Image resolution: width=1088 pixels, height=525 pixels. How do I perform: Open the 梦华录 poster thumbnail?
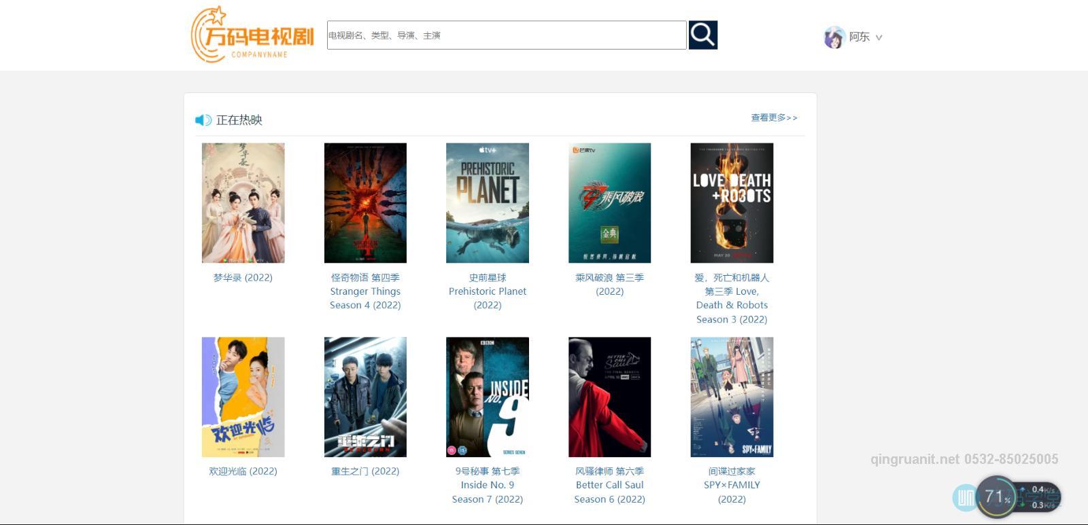[x=243, y=203]
